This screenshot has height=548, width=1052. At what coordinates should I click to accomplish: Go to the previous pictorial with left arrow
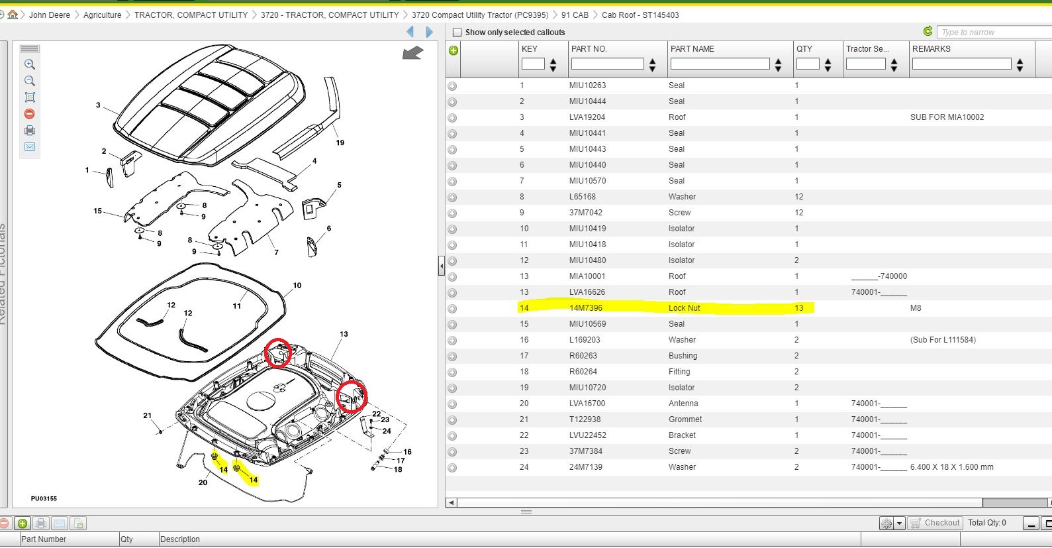pos(410,32)
